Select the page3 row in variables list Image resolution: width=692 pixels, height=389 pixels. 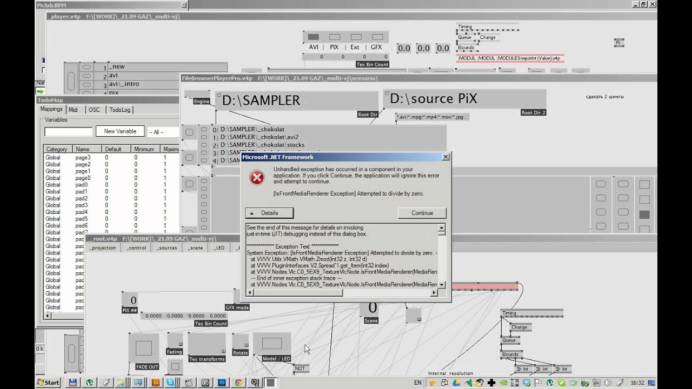(x=111, y=157)
